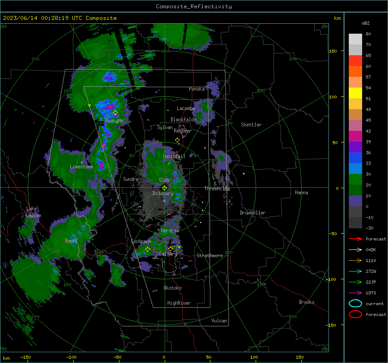The image size is (388, 363).
Task: Click the Banff city label
Action: 71,241
